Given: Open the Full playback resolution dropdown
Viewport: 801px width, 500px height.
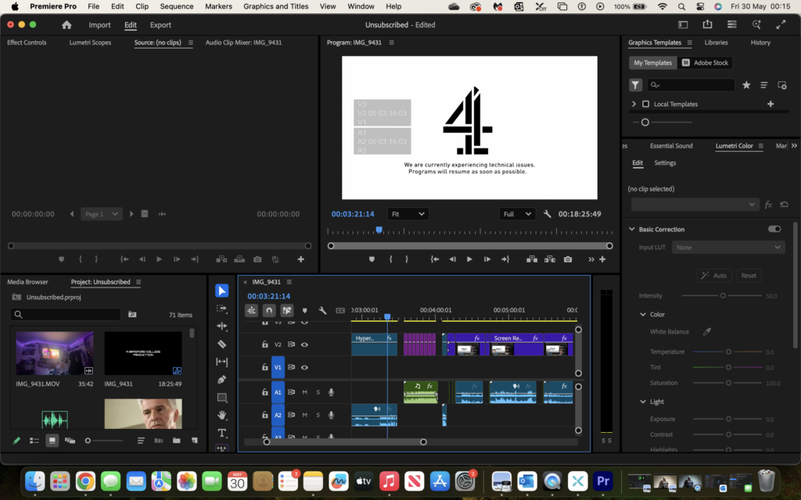Looking at the screenshot, I should pos(517,214).
